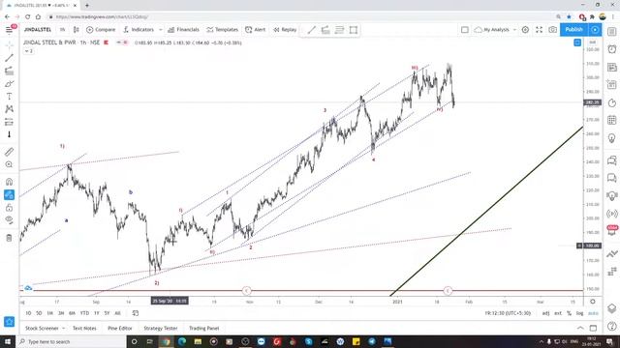
Task: Toggle ext extended hours
Action: [558, 313]
